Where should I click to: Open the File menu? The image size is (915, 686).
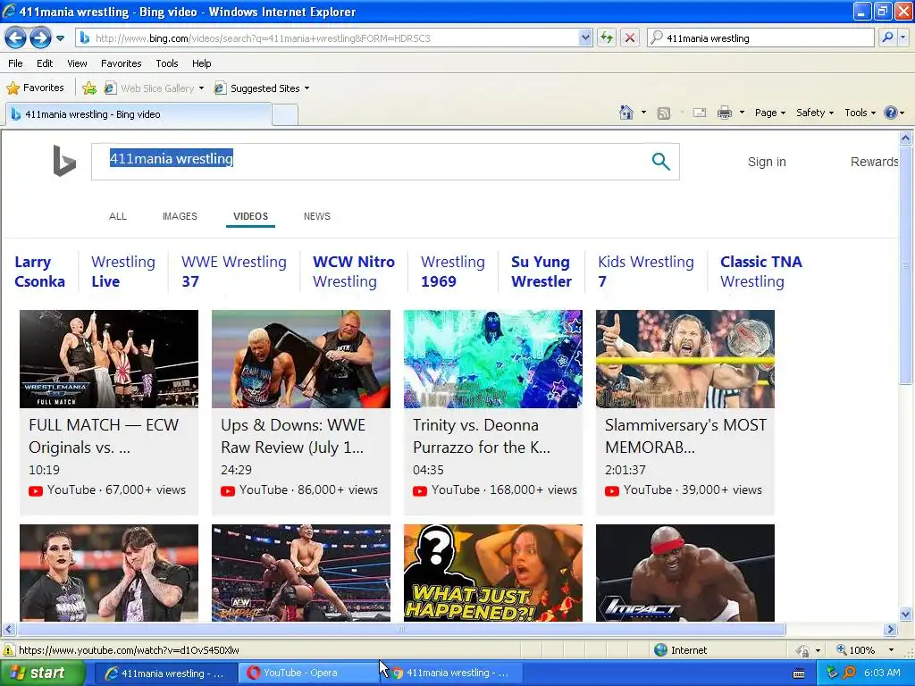[16, 63]
